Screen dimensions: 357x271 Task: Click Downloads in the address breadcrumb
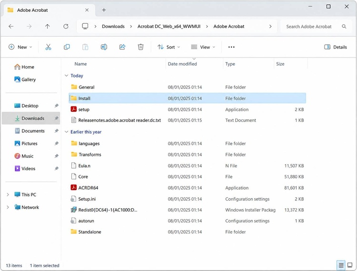113,26
